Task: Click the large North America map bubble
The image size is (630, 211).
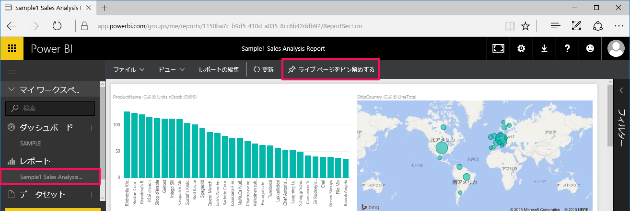Action: 442,148
